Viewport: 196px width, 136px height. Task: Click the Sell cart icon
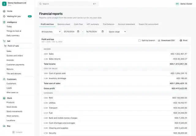(4, 41)
